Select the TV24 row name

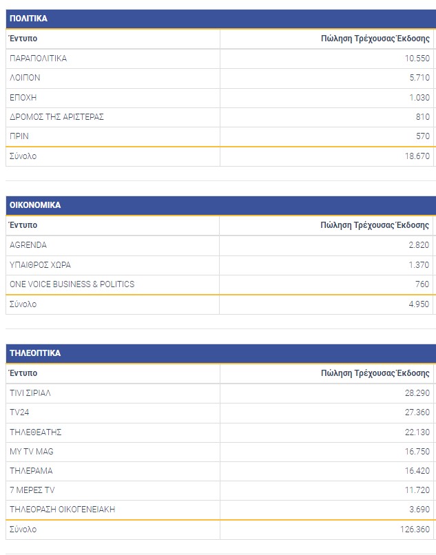click(x=19, y=412)
